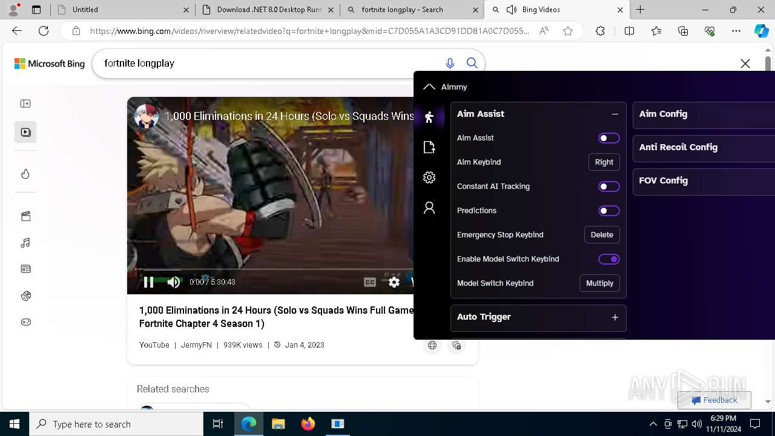This screenshot has width=775, height=436.
Task: Switch to the Untitled browser tab
Action: 122,10
